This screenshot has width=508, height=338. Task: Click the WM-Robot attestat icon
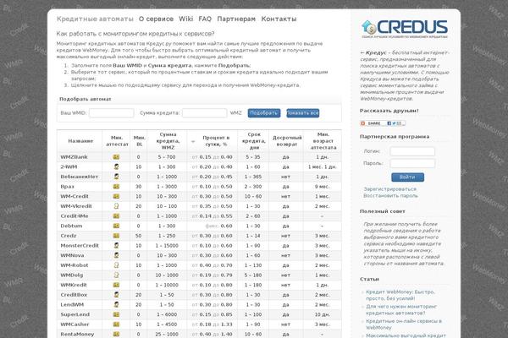point(116,265)
